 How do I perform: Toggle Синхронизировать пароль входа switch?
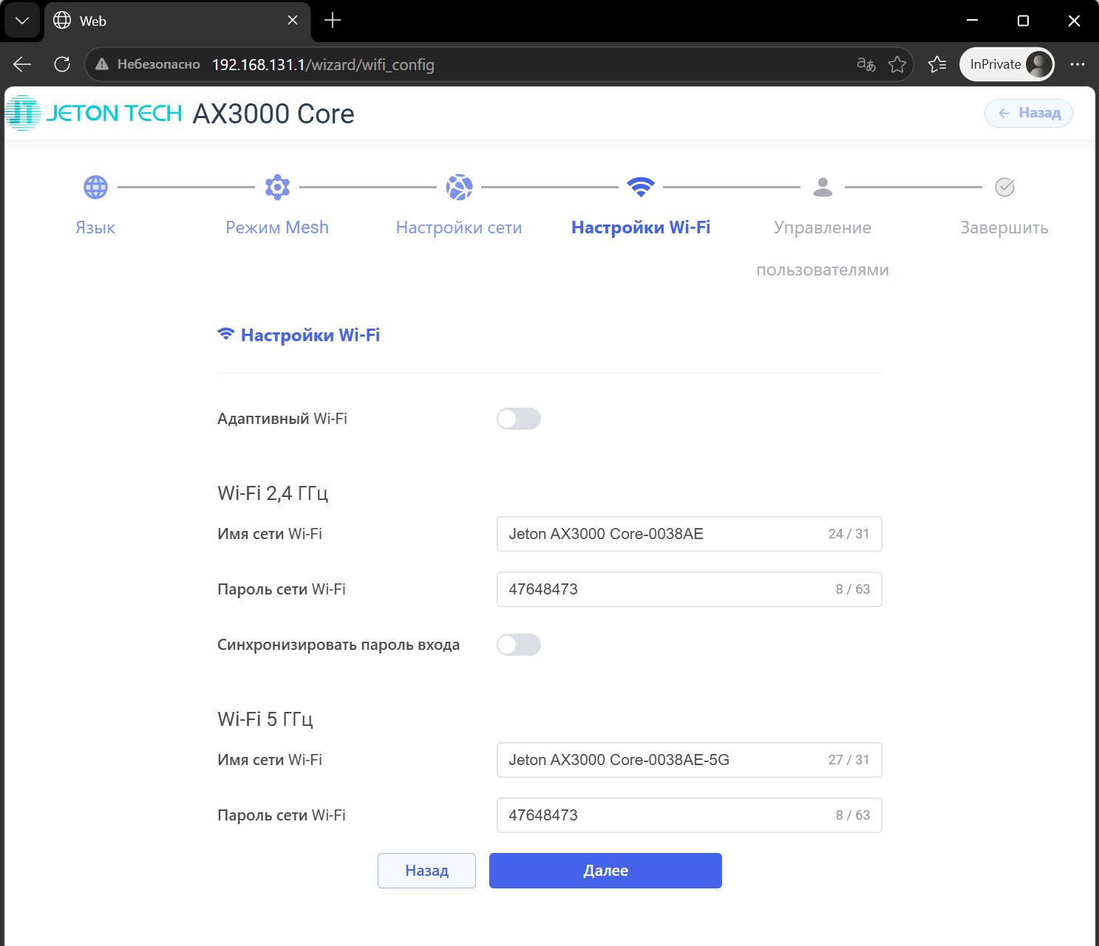click(519, 645)
